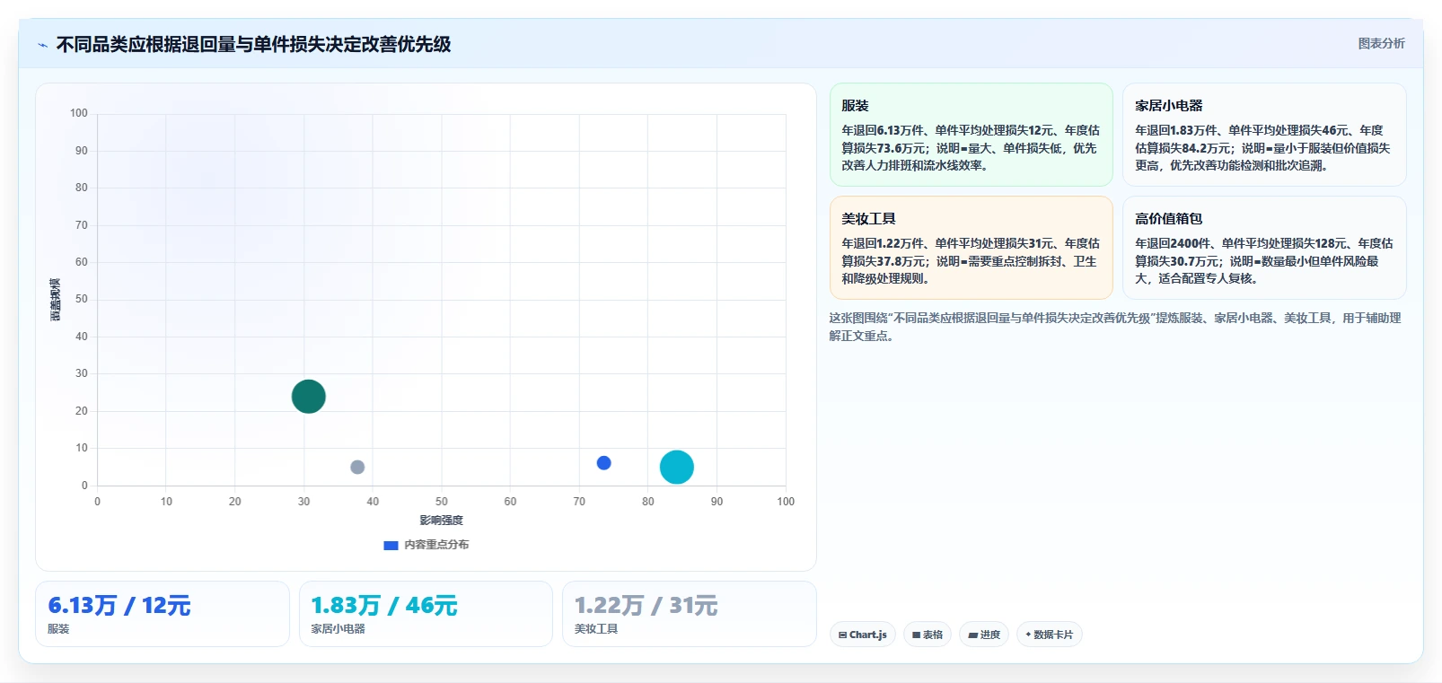Click the x-axis tick label 50
The image size is (1442, 683).
click(x=441, y=502)
